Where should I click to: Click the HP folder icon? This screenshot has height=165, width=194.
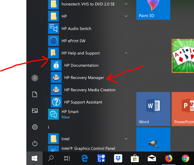pos(53,16)
